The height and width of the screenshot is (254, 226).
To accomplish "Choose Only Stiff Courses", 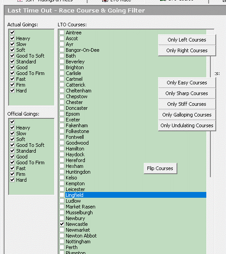I will [x=187, y=104].
